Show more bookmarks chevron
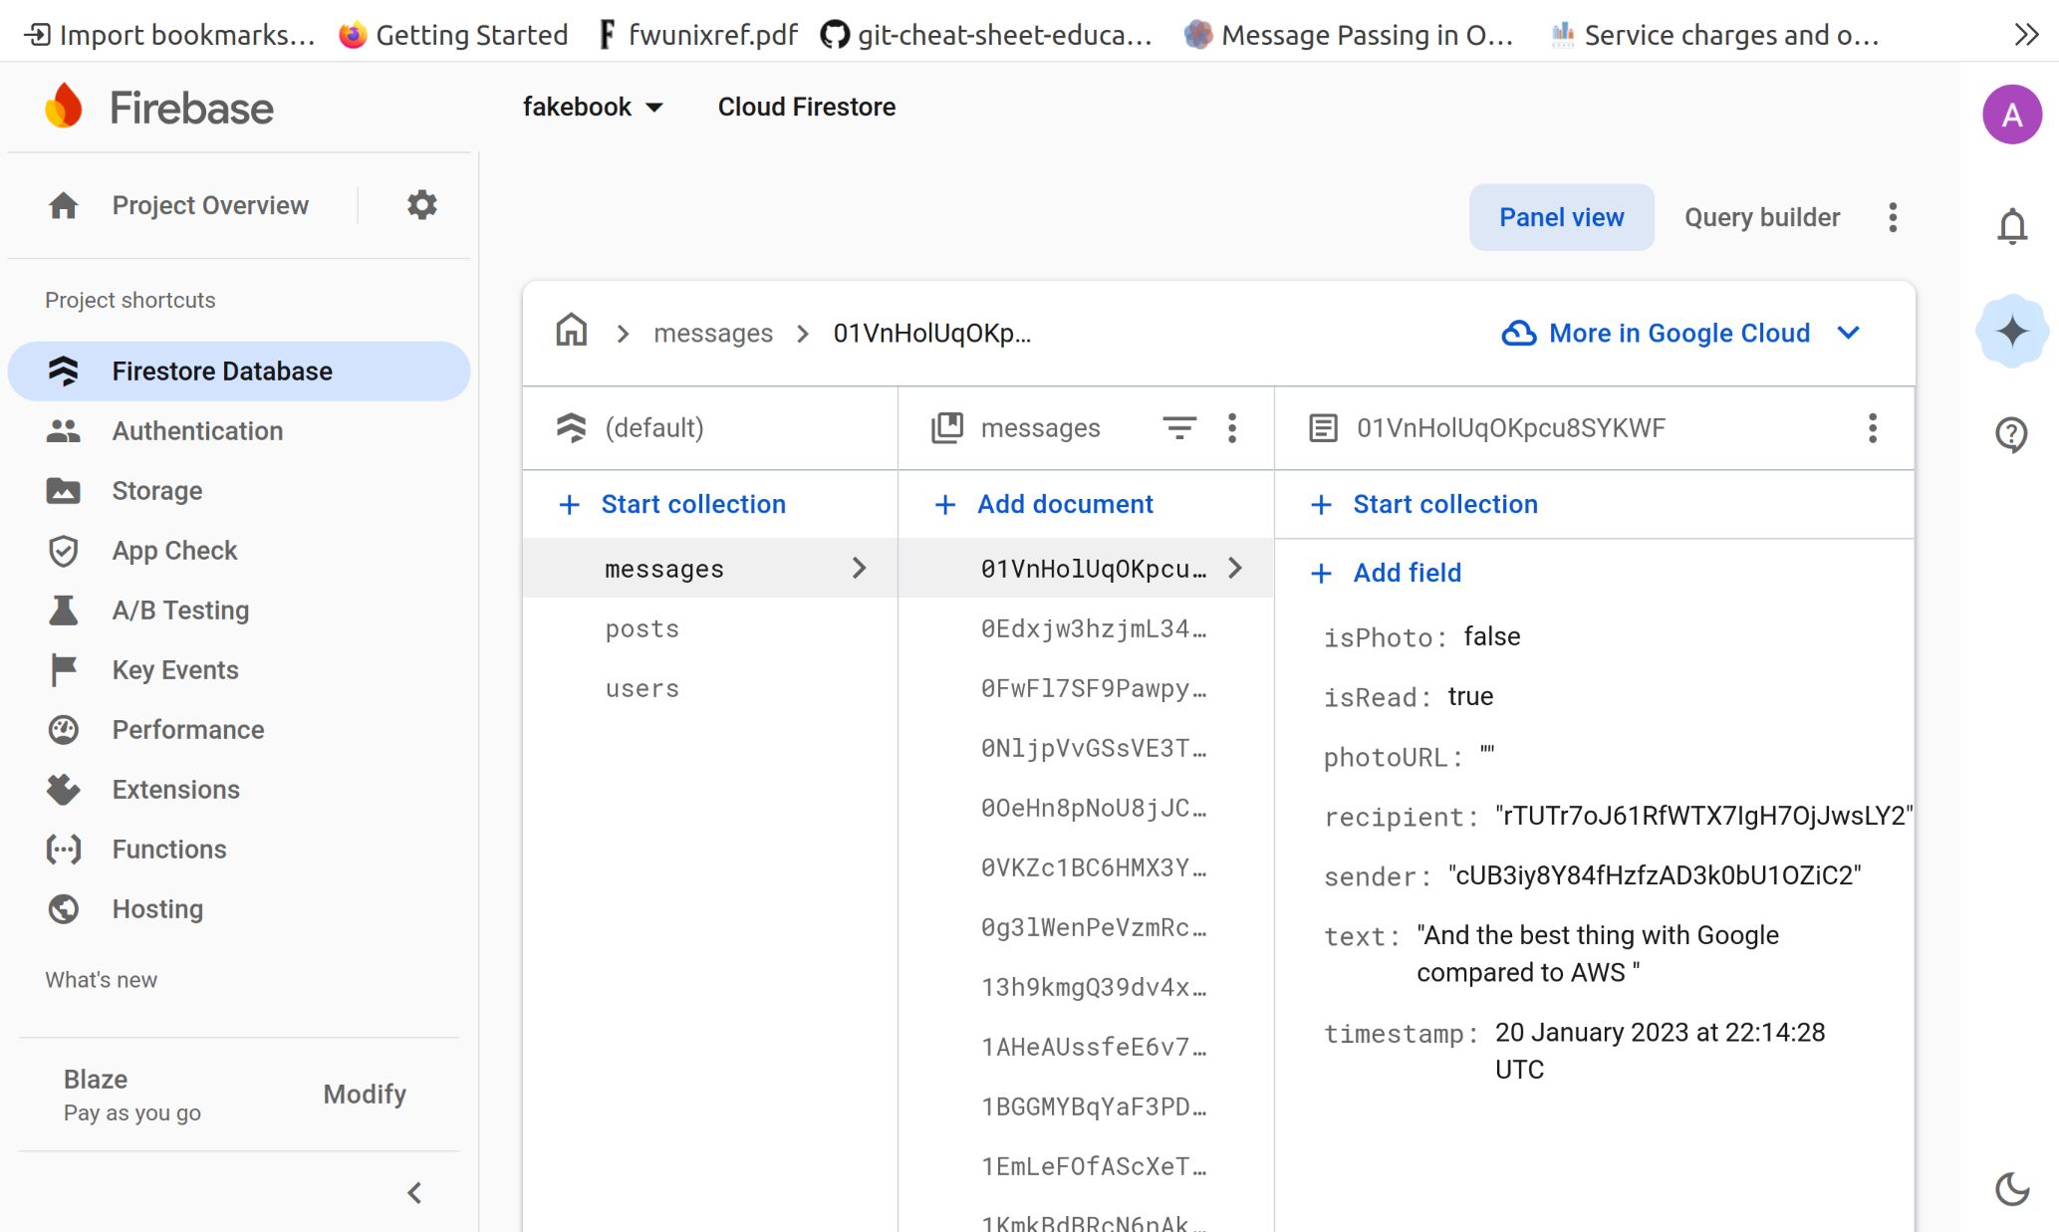 [2025, 35]
